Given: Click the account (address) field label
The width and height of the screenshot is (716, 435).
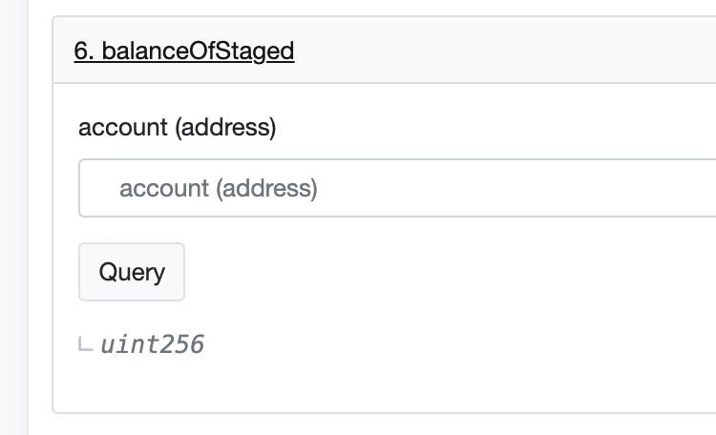Looking at the screenshot, I should point(177,127).
